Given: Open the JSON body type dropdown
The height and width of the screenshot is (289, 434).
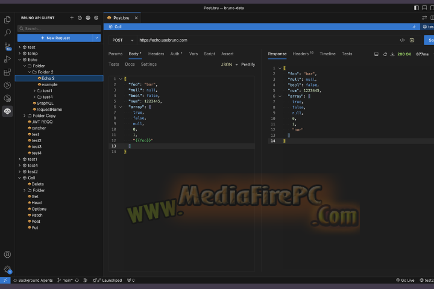Looking at the screenshot, I should tap(229, 64).
